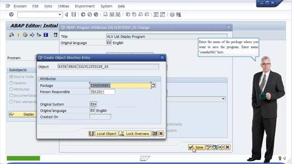Click the red X Cancel icon in Program Attributes dialog

(227, 147)
